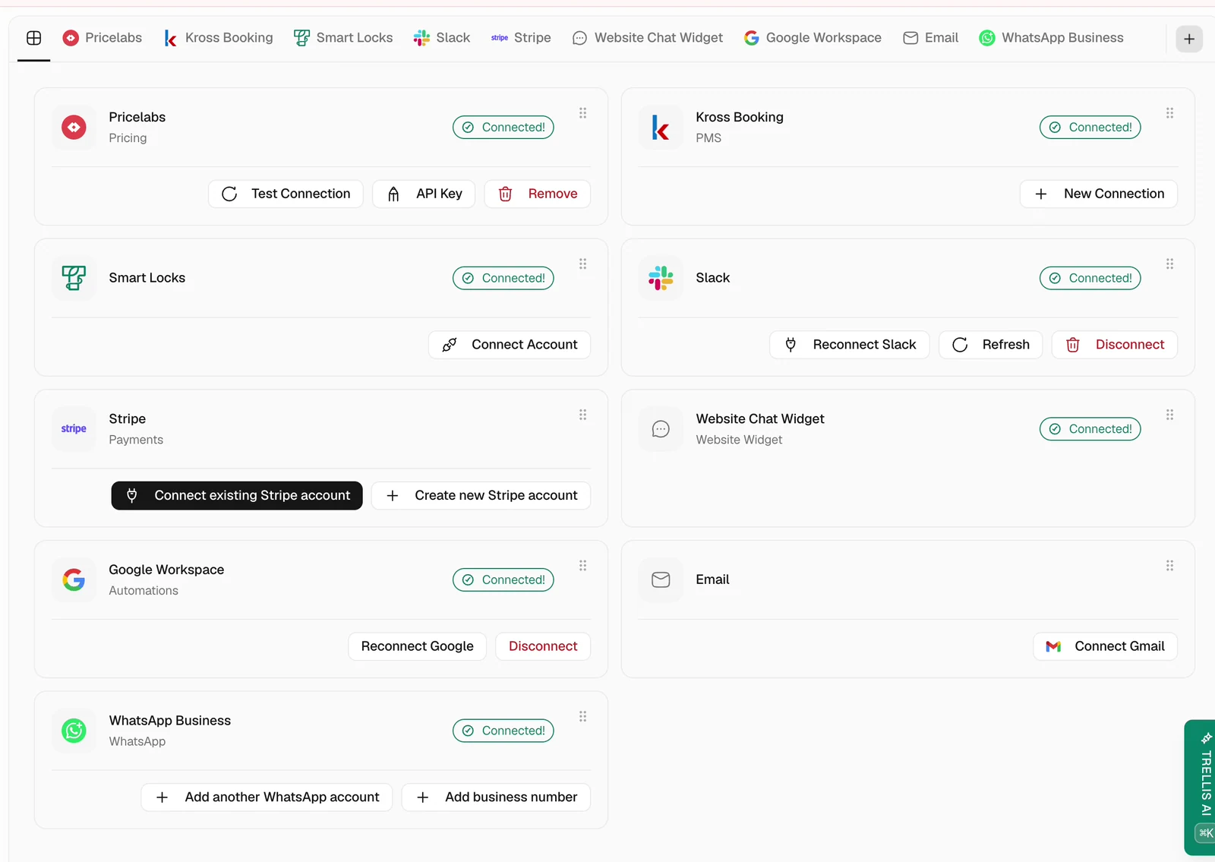Open the Smart Locks tab
1215x862 pixels.
343,38
